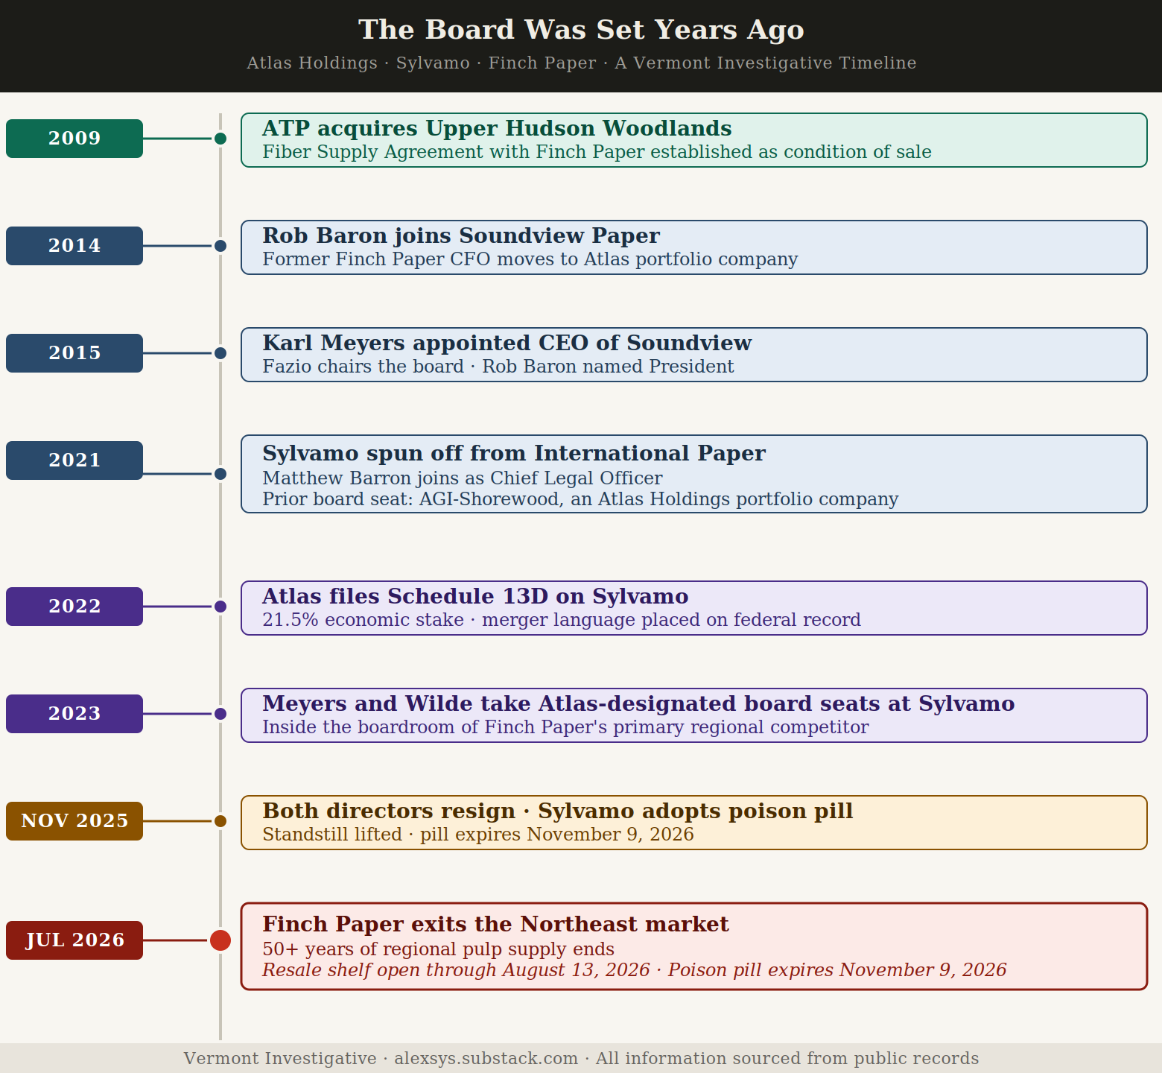Click the 2021 year badge
The width and height of the screenshot is (1162, 1073).
tap(74, 460)
